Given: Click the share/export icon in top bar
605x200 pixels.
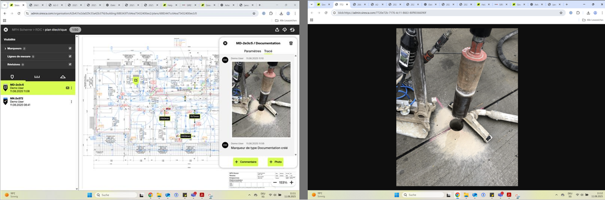Looking at the screenshot, I should [277, 30].
